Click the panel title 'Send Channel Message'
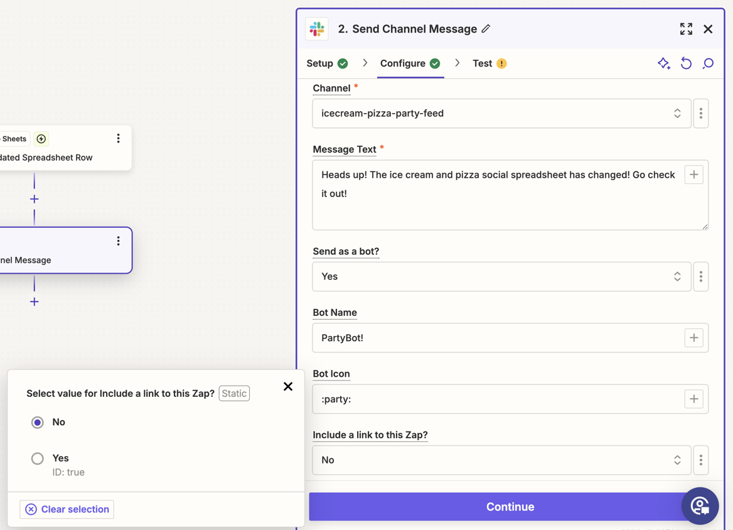Screen dimensions: 733x530 pos(414,29)
